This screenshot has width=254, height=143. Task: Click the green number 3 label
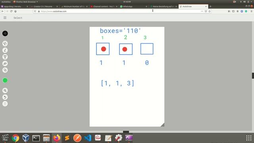click(x=145, y=38)
